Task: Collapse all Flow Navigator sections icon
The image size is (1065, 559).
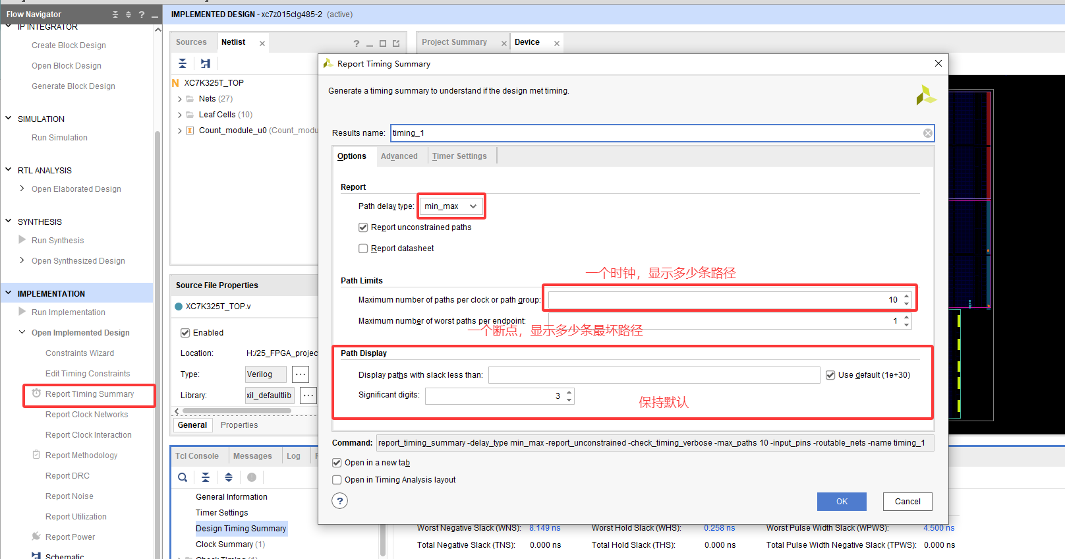Action: coord(115,15)
